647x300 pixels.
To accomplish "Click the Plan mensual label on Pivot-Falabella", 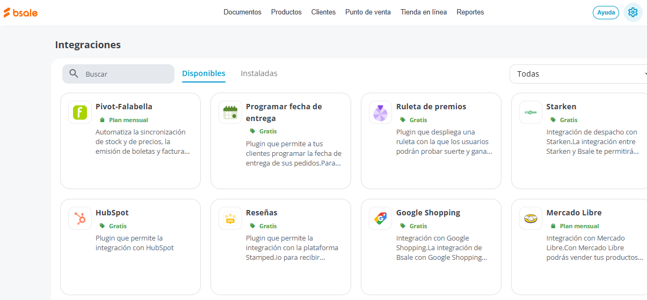I will pyautogui.click(x=128, y=120).
